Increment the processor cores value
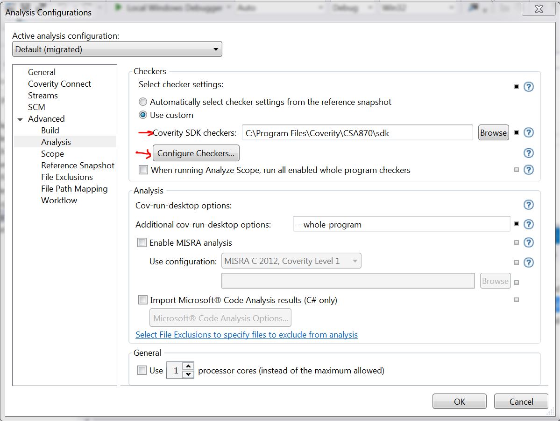The width and height of the screenshot is (560, 421). [x=188, y=367]
